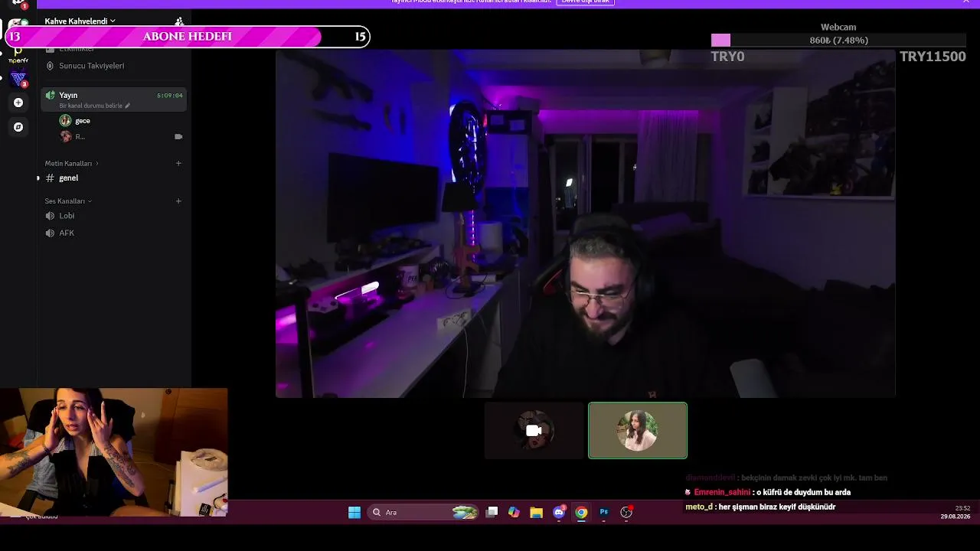Open Photoshop from the taskbar
980x551 pixels.
pos(604,513)
